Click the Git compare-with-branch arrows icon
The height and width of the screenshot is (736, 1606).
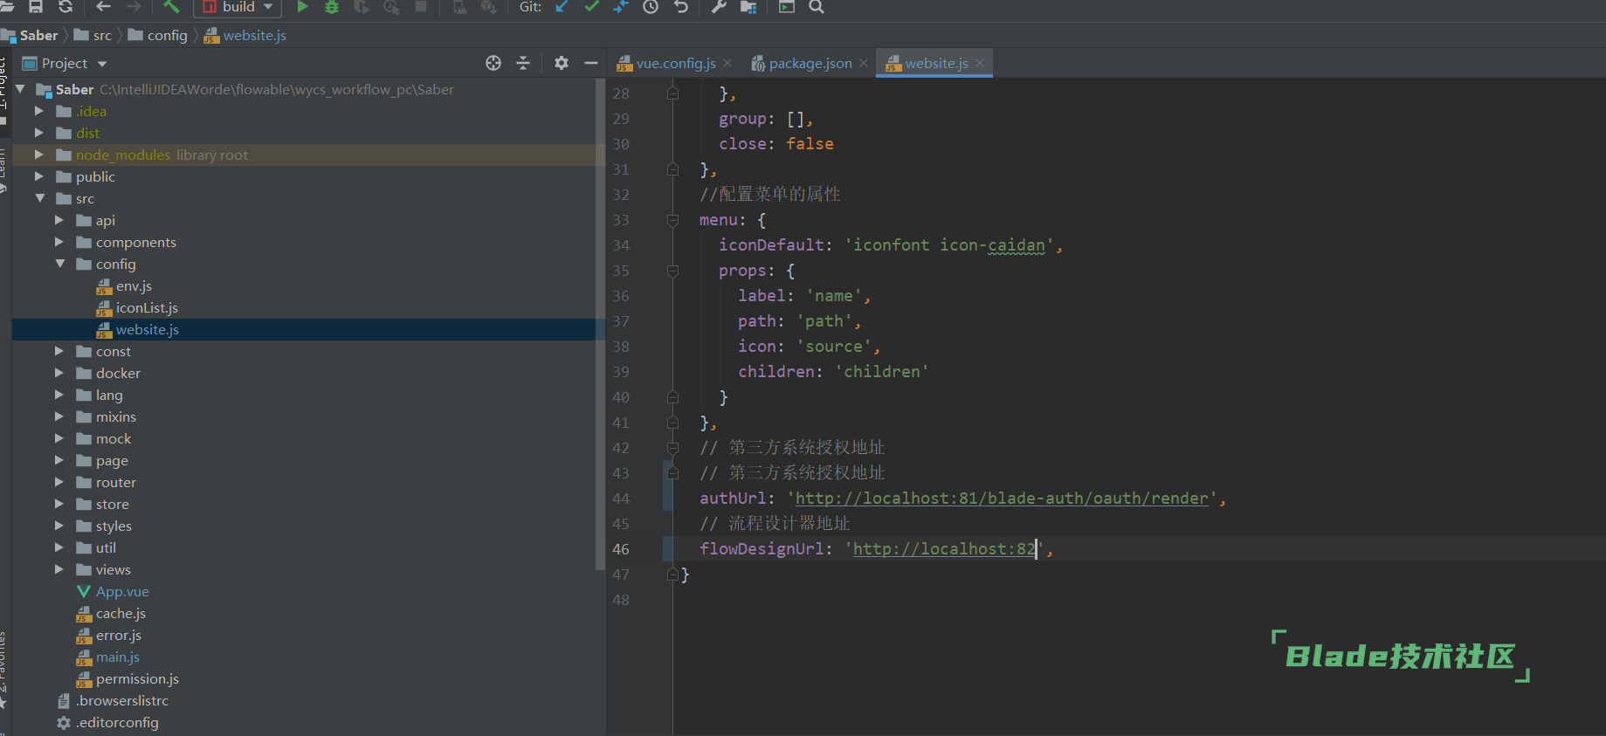click(x=621, y=7)
